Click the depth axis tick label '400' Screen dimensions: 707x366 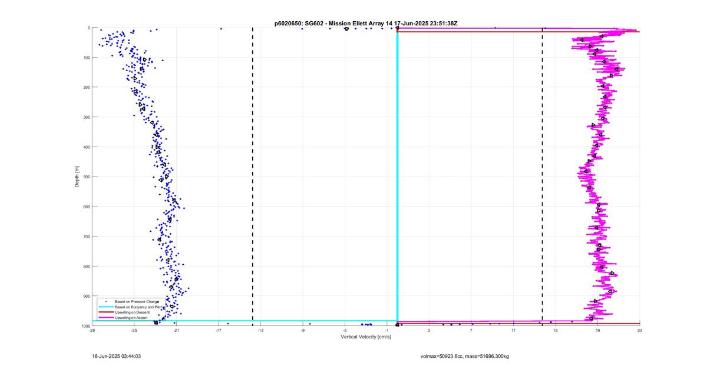(x=86, y=147)
